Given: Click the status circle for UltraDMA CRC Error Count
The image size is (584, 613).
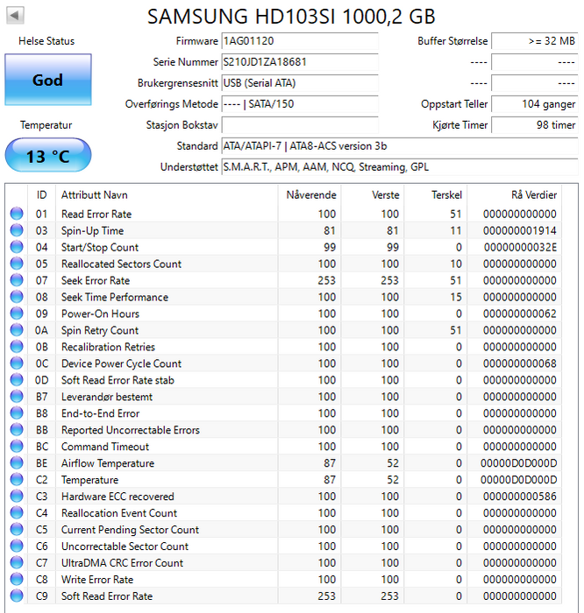Looking at the screenshot, I should click(x=17, y=562).
